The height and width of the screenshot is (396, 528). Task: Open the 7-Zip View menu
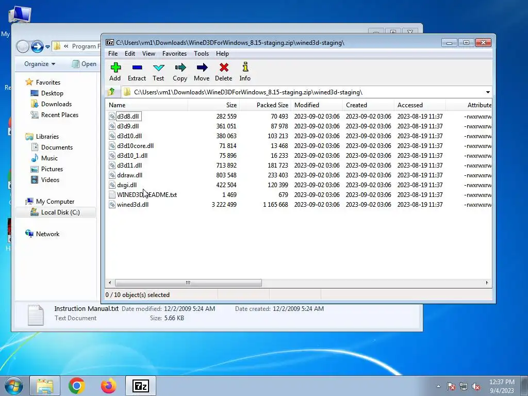(x=148, y=54)
